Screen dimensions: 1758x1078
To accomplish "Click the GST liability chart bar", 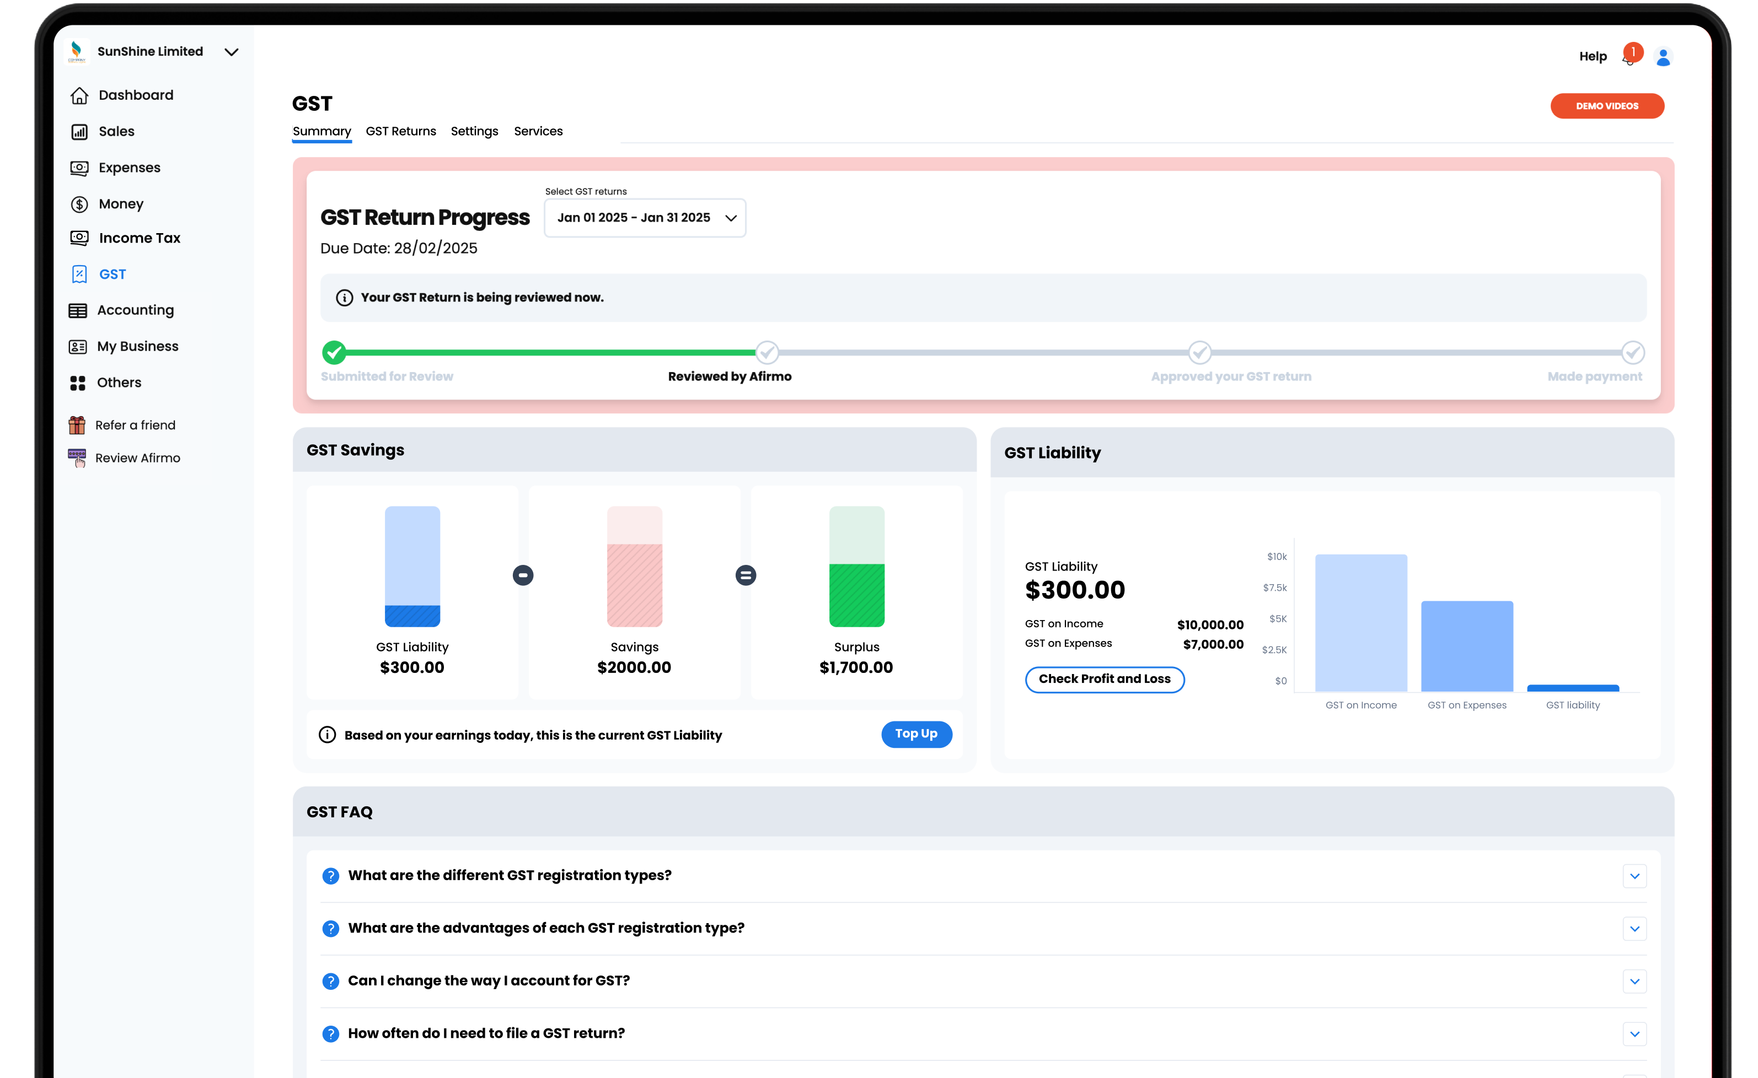I will (x=1573, y=688).
